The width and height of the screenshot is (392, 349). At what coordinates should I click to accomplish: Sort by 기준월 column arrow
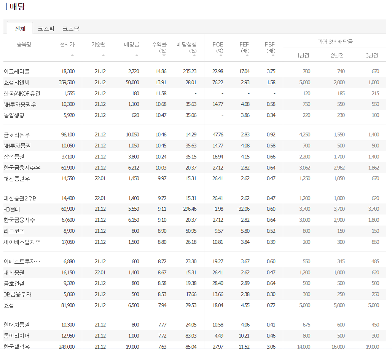(x=103, y=55)
